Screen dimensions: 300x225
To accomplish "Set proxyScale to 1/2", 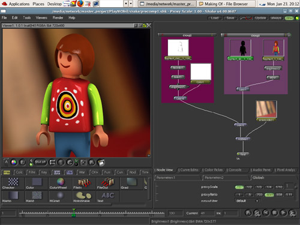I will point(249,187).
